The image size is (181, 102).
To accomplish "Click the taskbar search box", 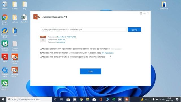I will pyautogui.click(x=29, y=99).
